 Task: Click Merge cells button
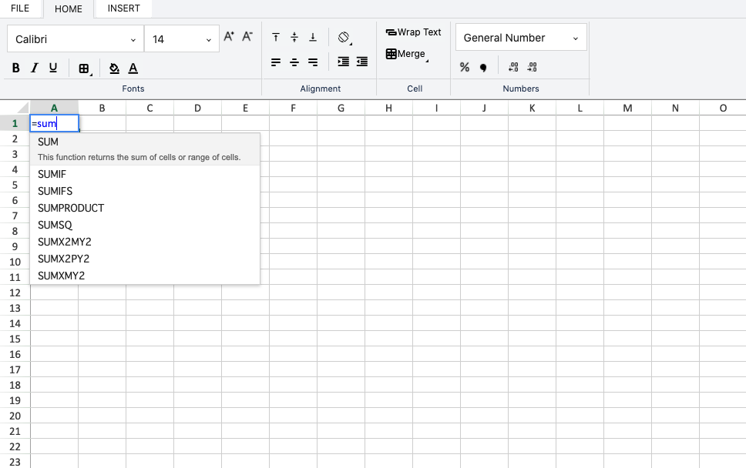click(x=407, y=54)
